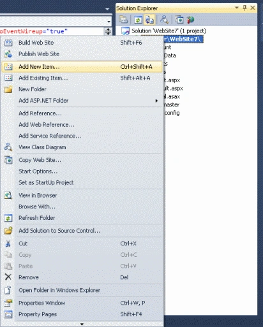Toggle the Solution Explorer auto-hide pin

click(244, 8)
